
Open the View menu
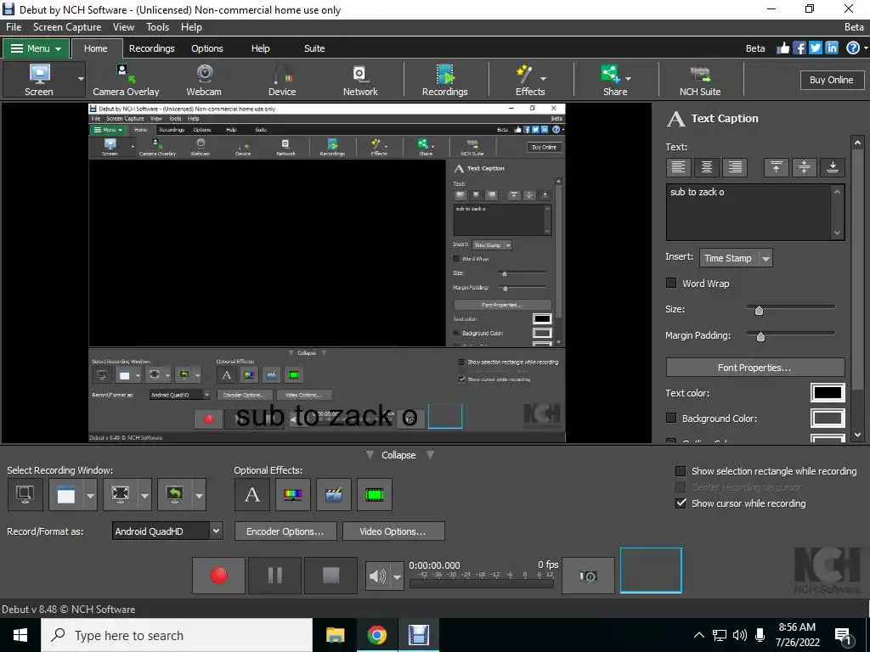coord(123,26)
